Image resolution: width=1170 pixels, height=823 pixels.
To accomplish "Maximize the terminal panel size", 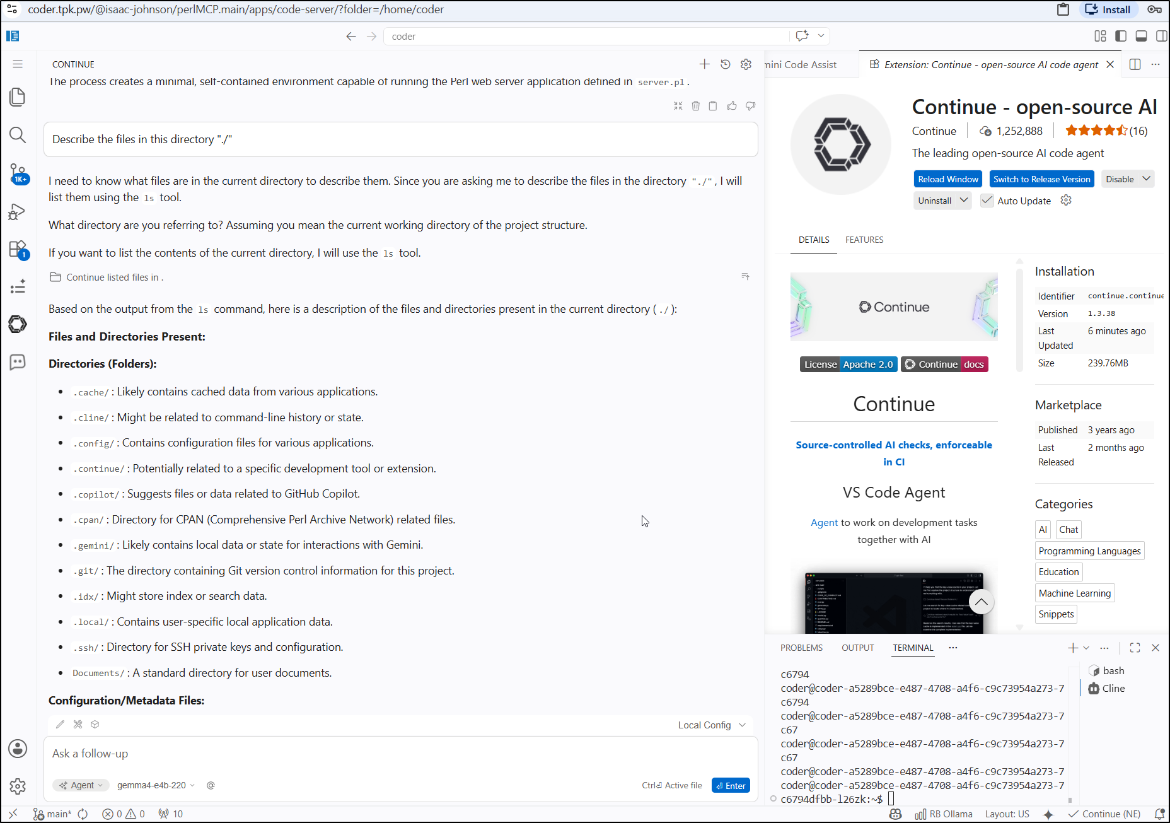I will [1135, 648].
